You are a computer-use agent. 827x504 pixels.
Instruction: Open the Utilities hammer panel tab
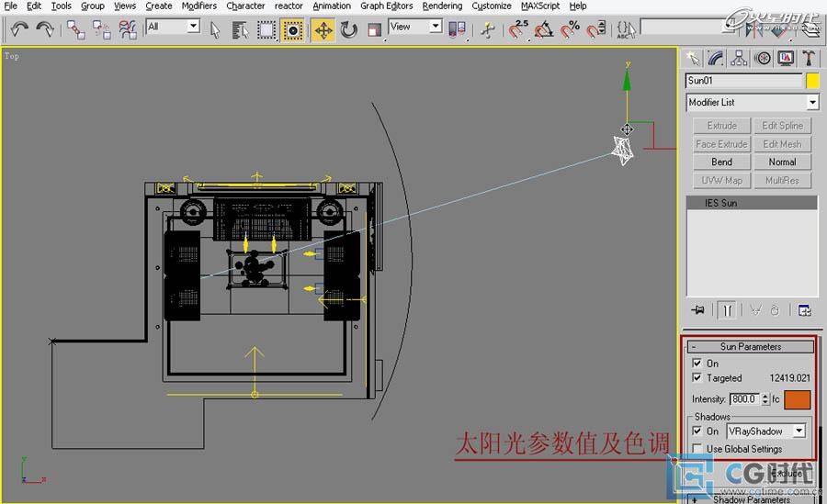pyautogui.click(x=809, y=58)
